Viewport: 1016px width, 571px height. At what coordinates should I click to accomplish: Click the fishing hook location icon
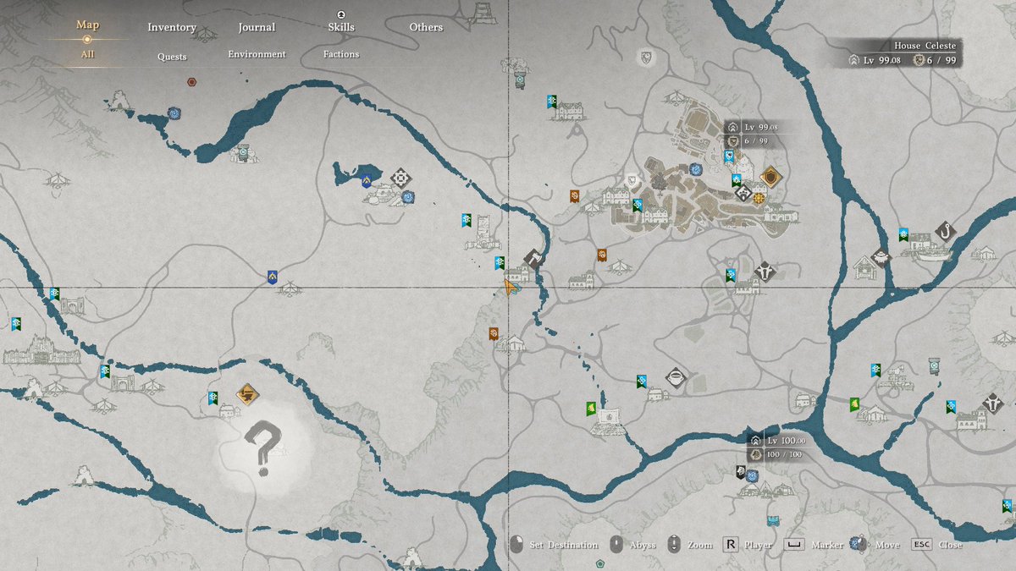tap(945, 231)
